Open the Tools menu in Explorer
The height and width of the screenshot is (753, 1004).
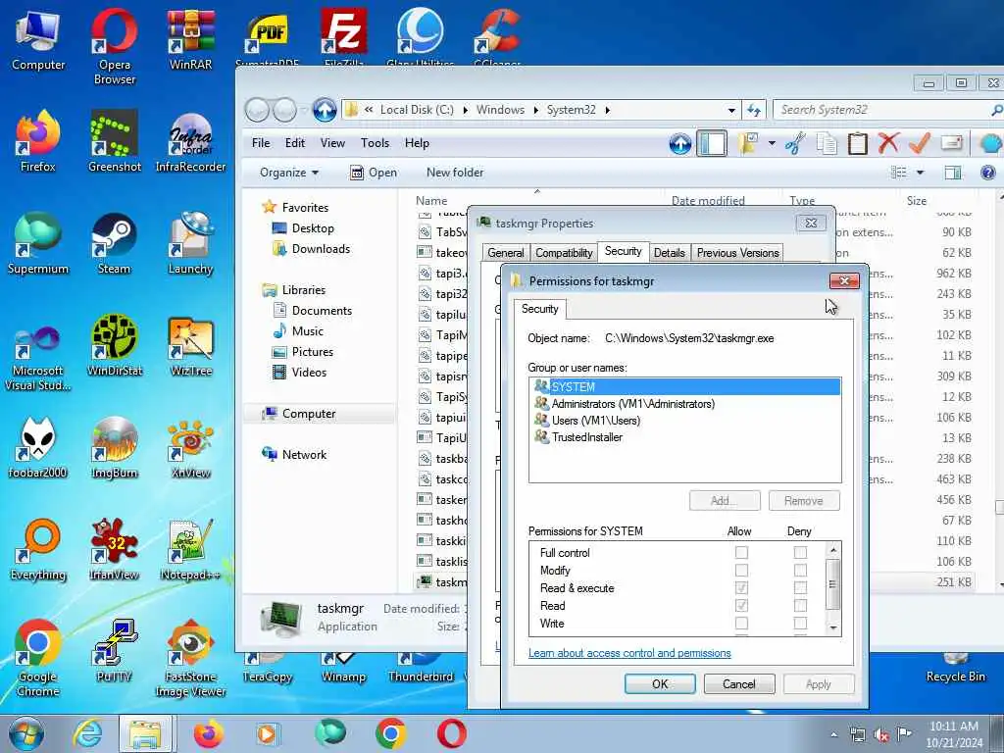pyautogui.click(x=376, y=143)
